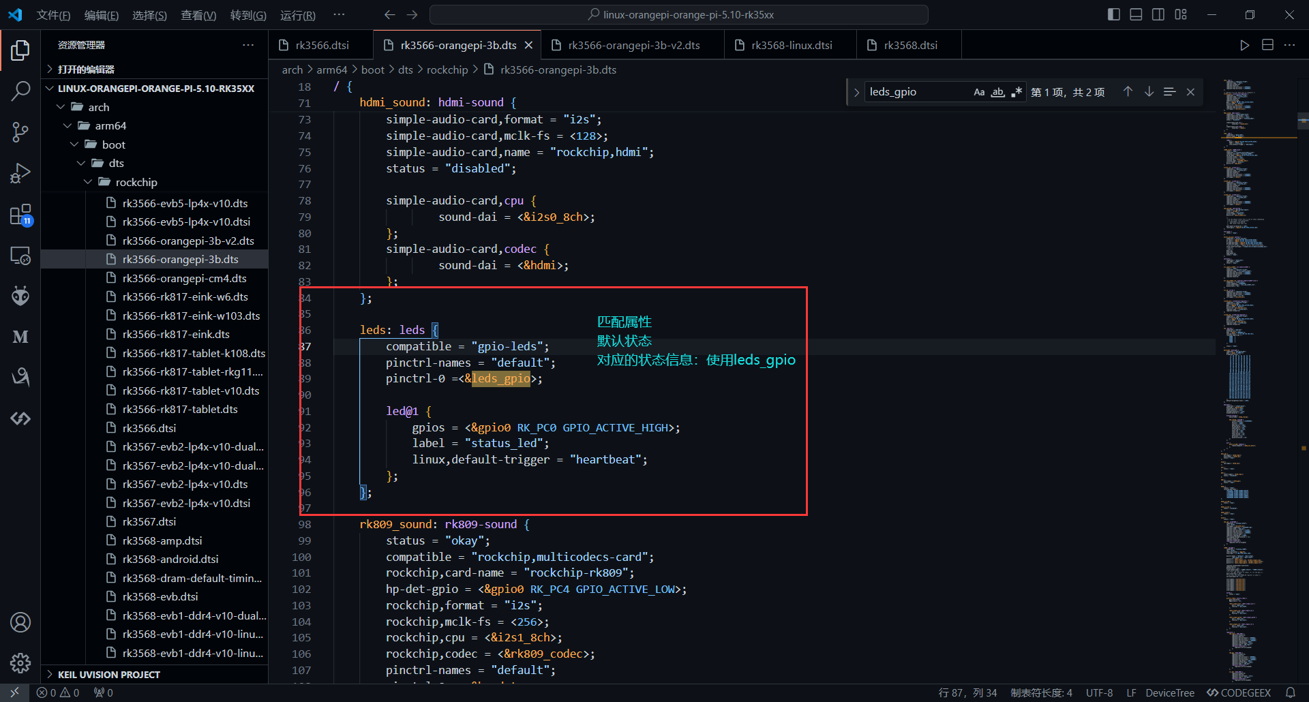Open the Accounts menu icon
1309x702 pixels.
pos(20,622)
